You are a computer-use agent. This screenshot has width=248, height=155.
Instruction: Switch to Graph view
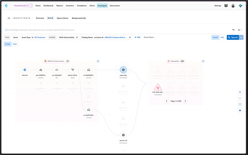pos(8,44)
